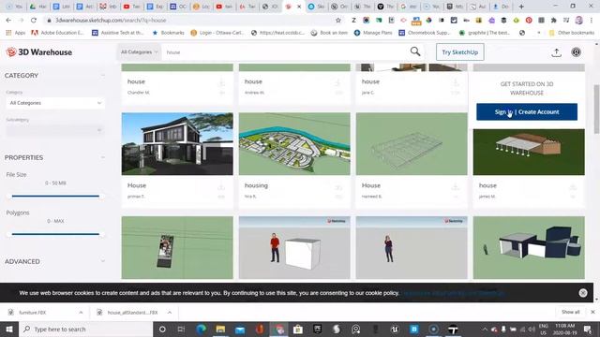Open a new browser tab

521,7
